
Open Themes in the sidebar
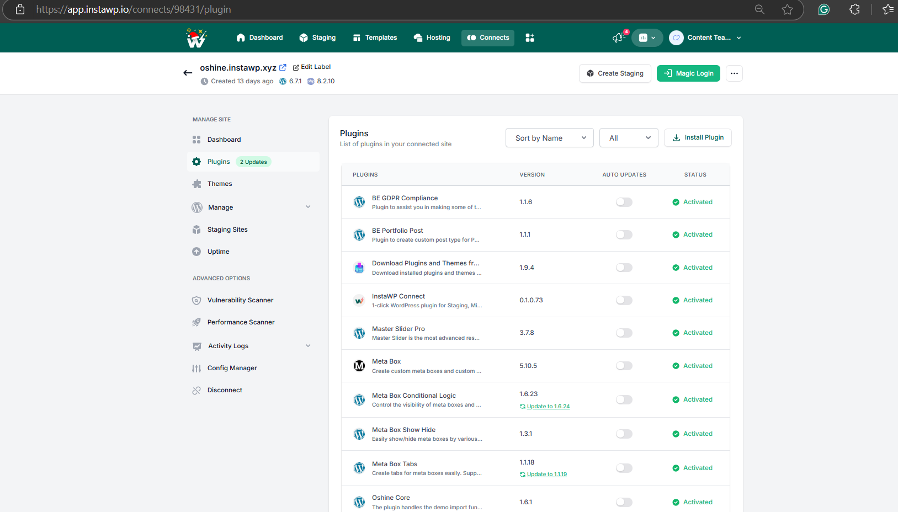coord(253,184)
